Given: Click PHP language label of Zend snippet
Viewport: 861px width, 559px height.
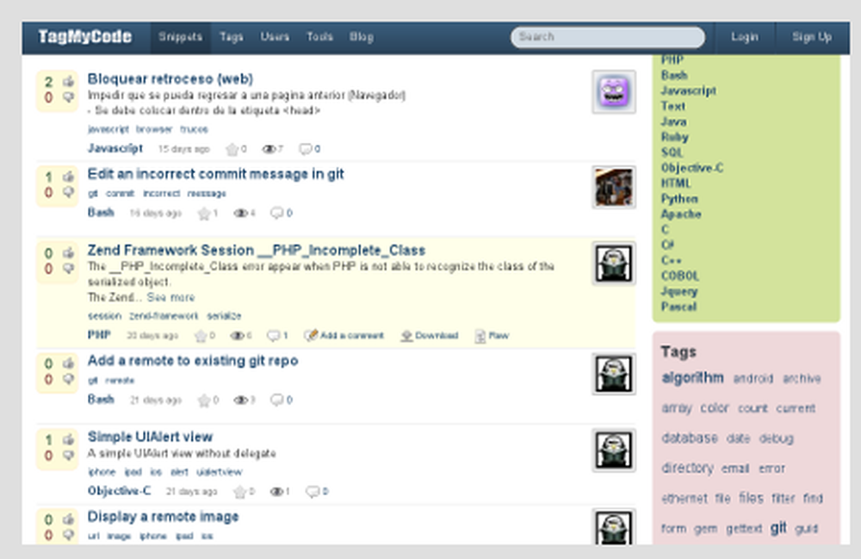Looking at the screenshot, I should 99,335.
